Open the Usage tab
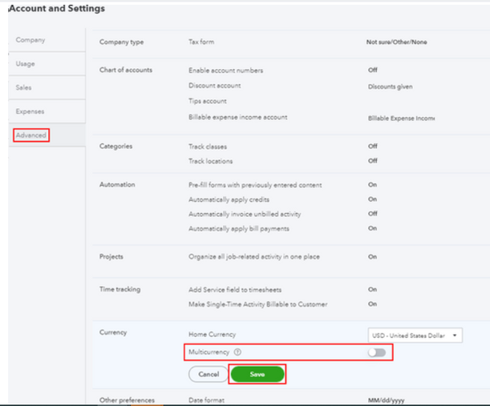The image size is (490, 406). click(26, 63)
